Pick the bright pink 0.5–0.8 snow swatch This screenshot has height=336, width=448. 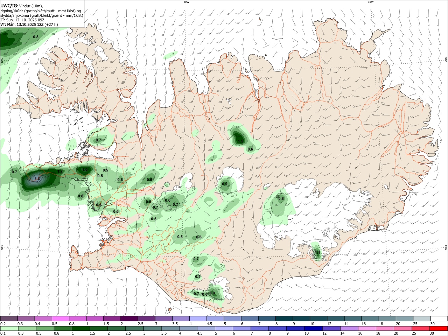point(60,319)
